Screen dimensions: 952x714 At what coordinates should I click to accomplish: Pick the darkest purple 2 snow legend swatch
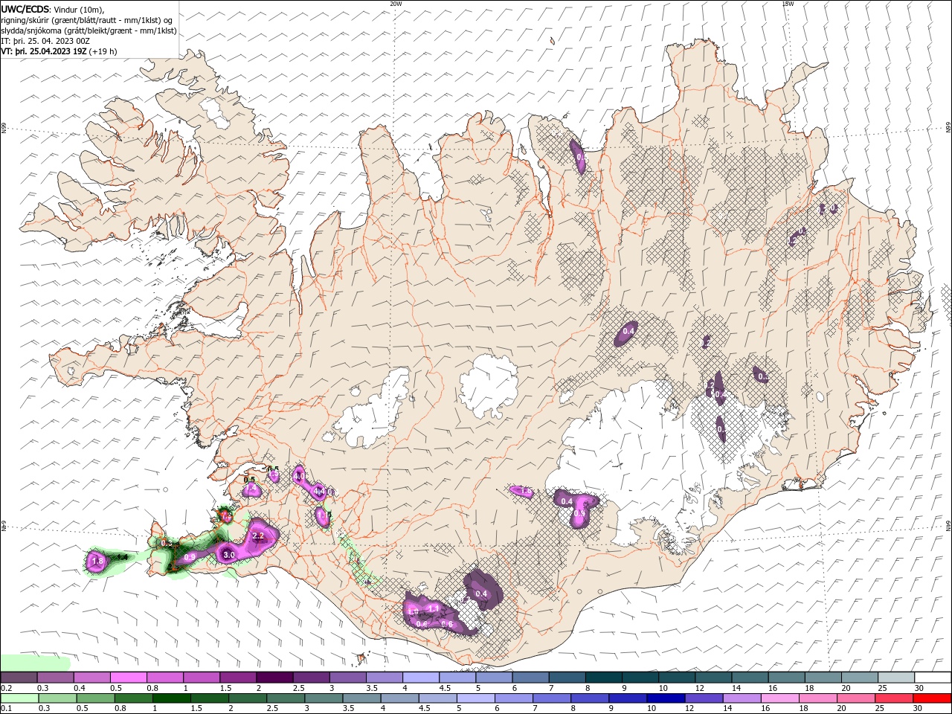tap(274, 678)
